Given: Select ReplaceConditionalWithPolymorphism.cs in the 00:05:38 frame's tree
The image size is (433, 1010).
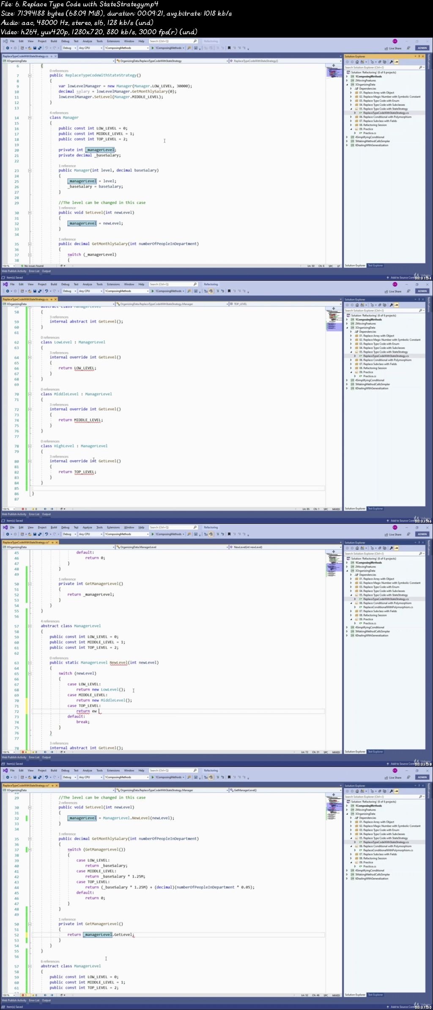Looking at the screenshot, I should pyautogui.click(x=388, y=607).
